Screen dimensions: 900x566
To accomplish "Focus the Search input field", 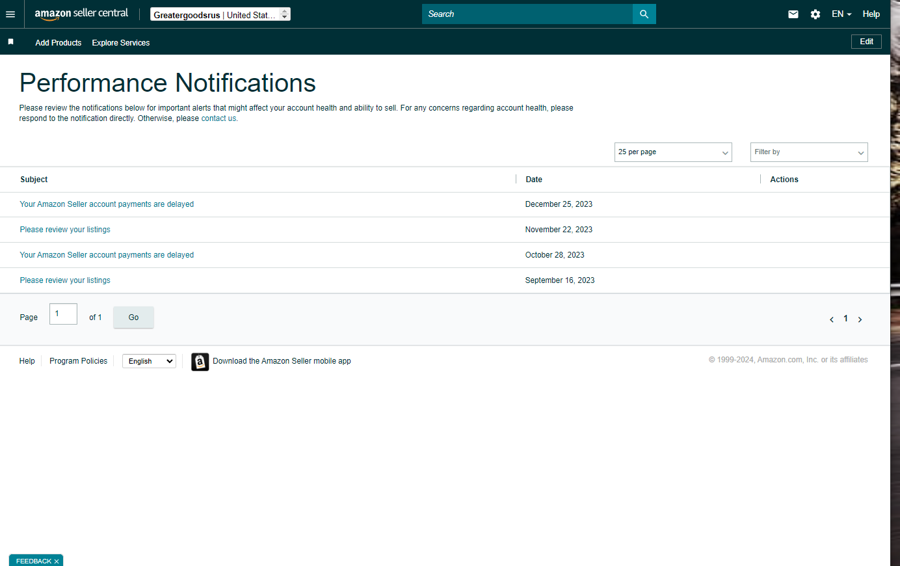I will tap(527, 14).
